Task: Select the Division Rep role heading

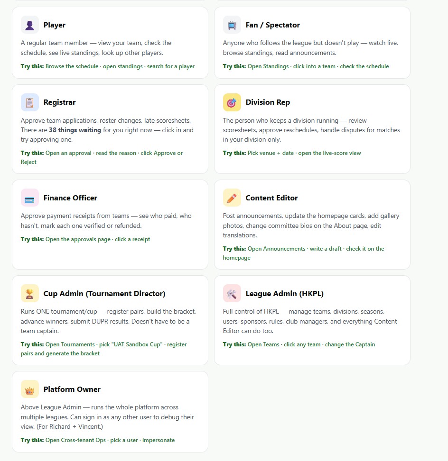Action: coord(268,102)
